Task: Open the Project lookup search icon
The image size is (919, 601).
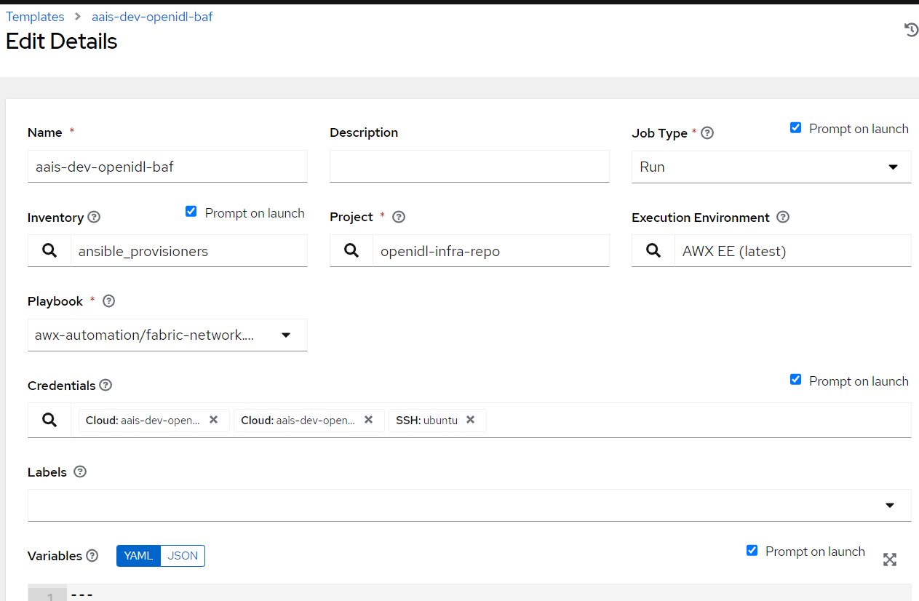Action: (x=351, y=251)
